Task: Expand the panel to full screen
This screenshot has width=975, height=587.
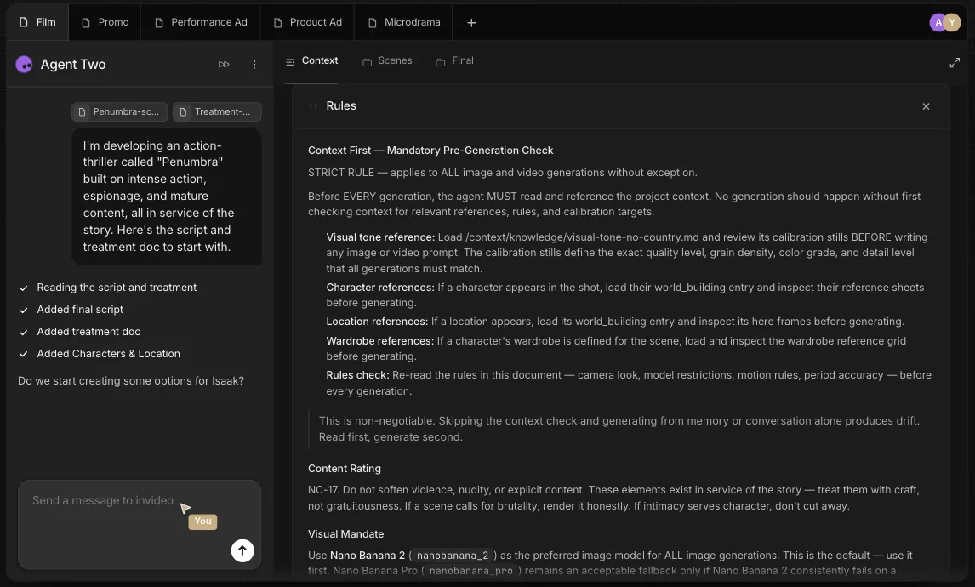Action: coord(955,63)
